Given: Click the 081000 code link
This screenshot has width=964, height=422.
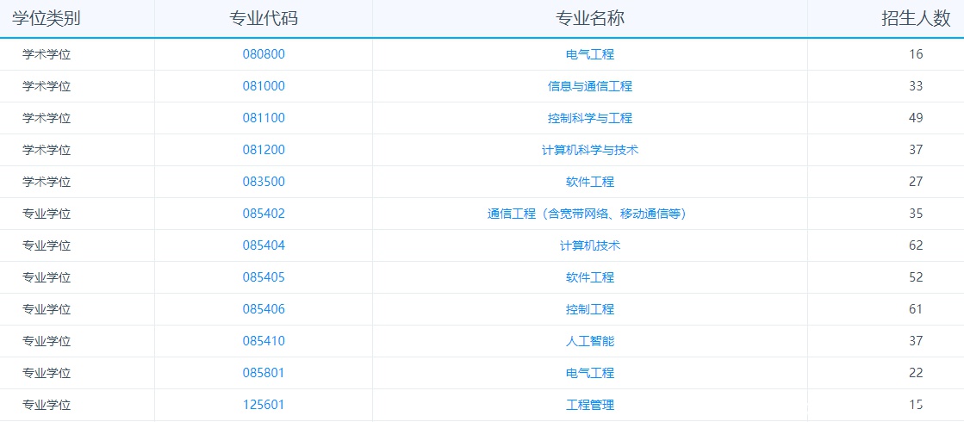Looking at the screenshot, I should (x=264, y=86).
